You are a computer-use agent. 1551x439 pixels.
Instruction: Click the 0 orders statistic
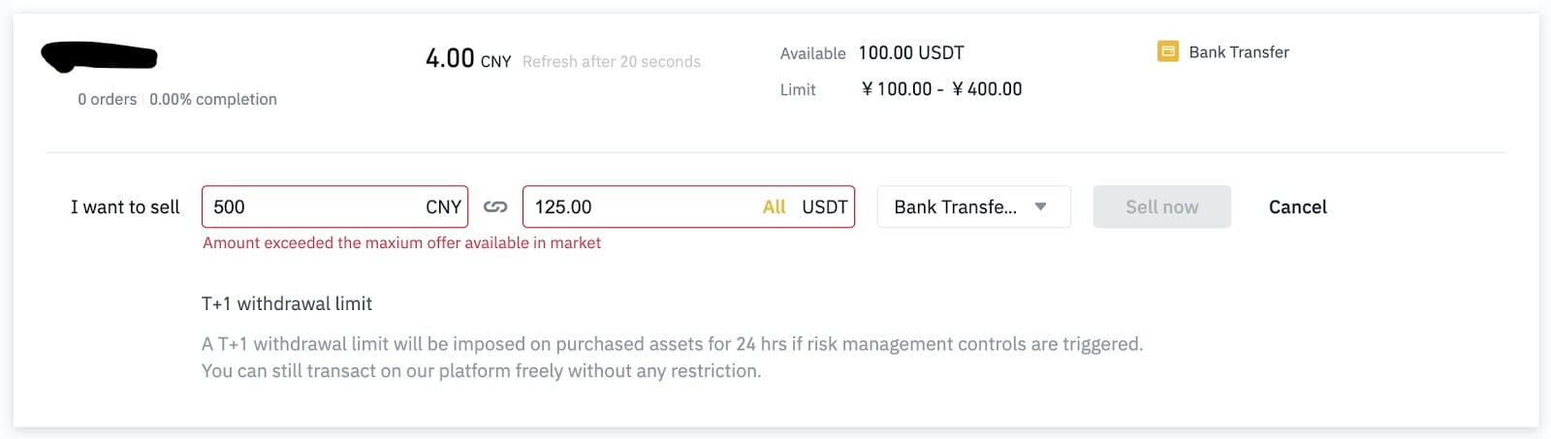tap(108, 100)
